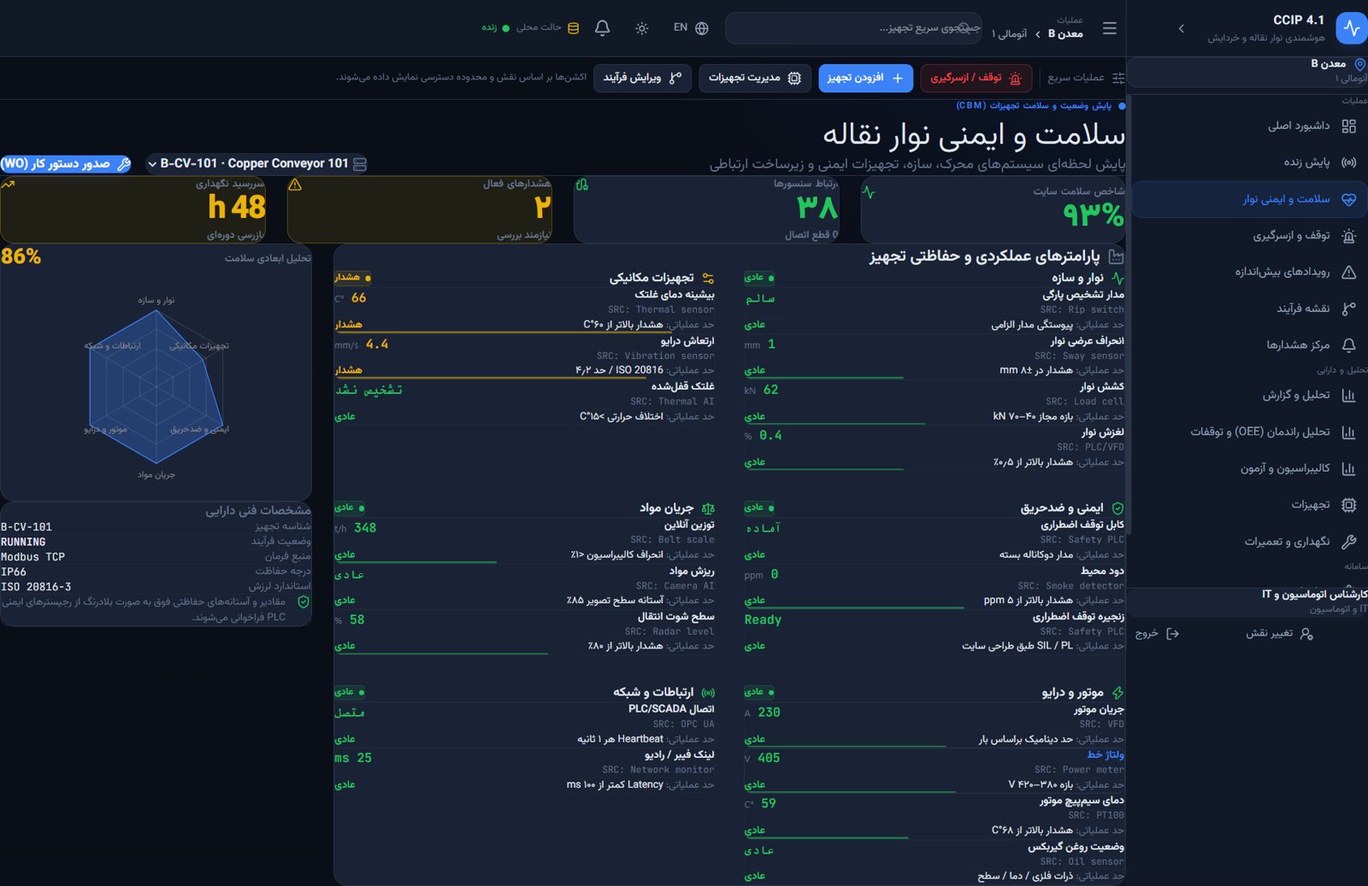1368x886 pixels.
Task: Open مدیریت تجهیزات from the toolbar
Action: [755, 78]
